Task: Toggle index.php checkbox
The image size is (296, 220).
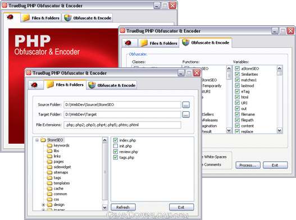Action: click(116, 140)
